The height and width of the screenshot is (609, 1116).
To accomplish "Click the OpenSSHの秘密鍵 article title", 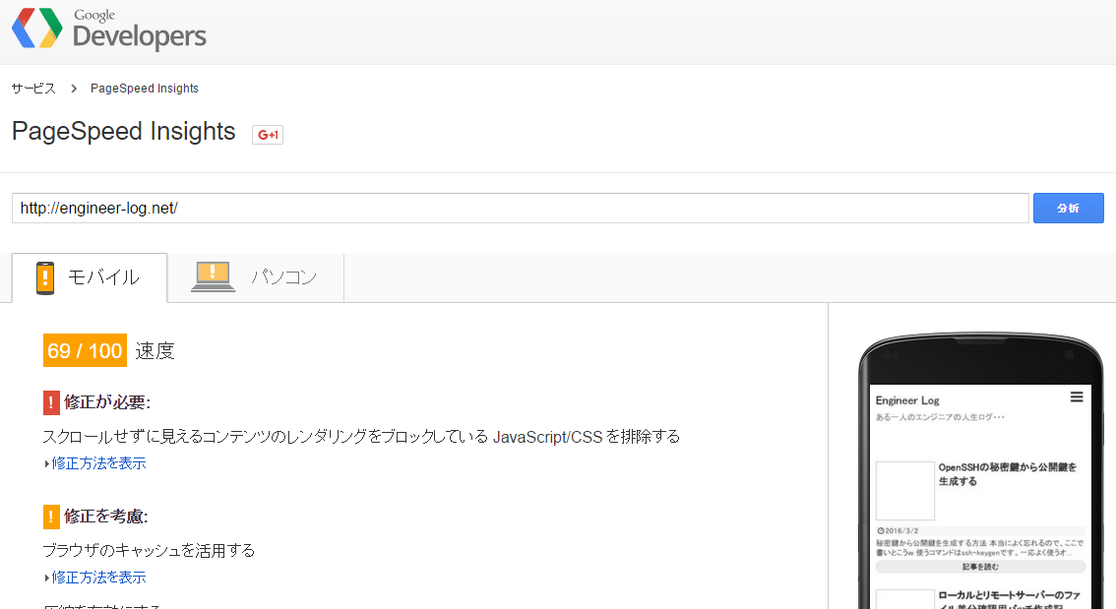I will [1007, 474].
